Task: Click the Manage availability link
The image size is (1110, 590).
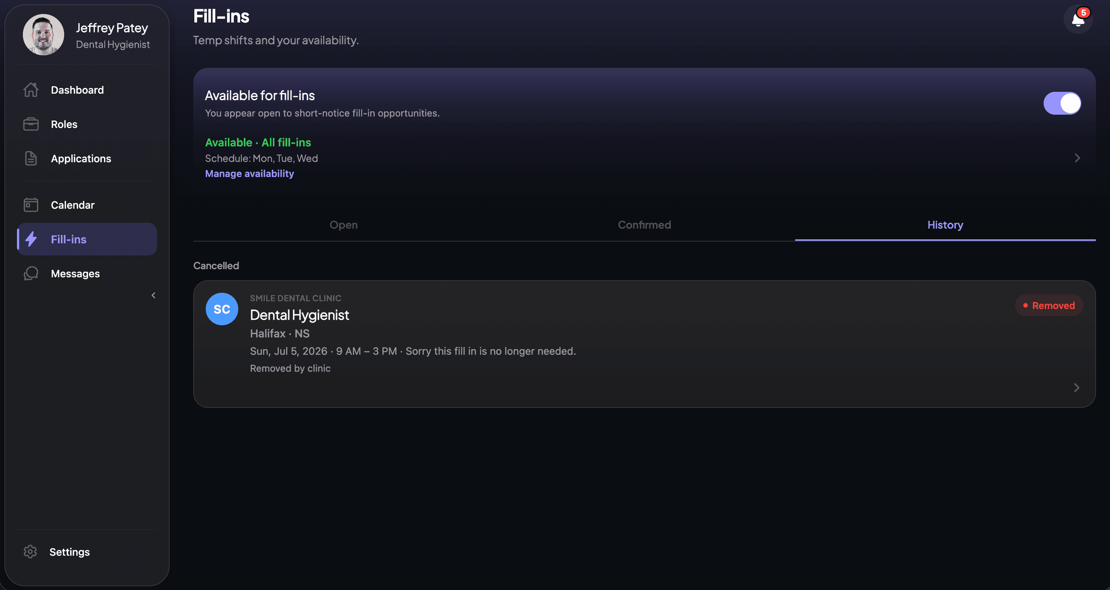Action: (250, 173)
